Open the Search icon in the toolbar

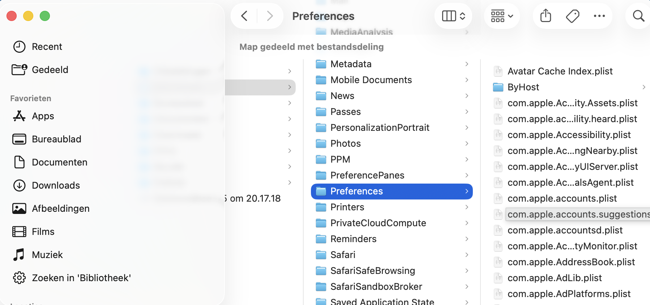638,16
